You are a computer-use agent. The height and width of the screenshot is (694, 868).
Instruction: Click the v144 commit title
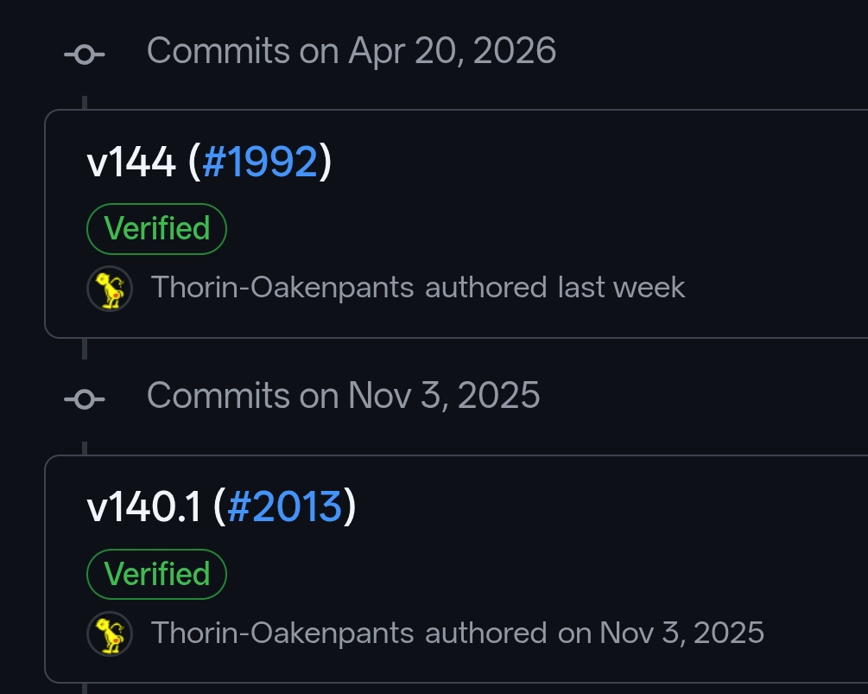(x=131, y=162)
